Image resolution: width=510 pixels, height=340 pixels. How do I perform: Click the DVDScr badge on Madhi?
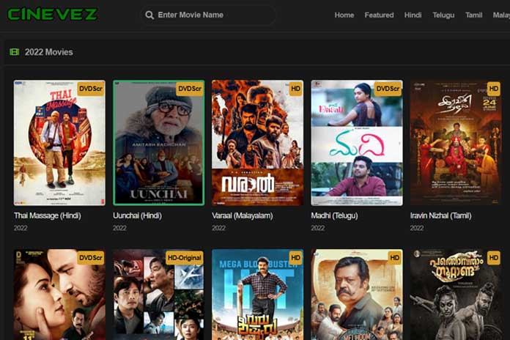coord(388,89)
